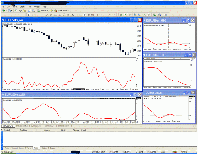Image resolution: width=198 pixels, height=154 pixels.
Task: Sort alerts by Symbol column header
Action: click(7, 130)
